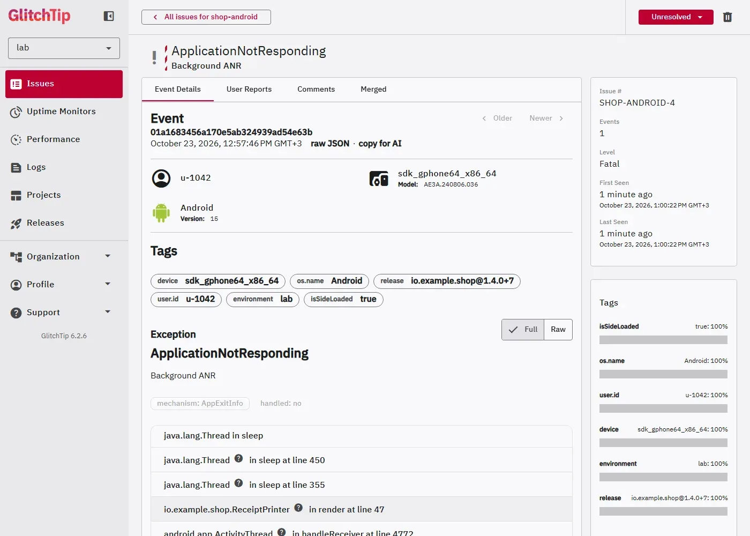Click the user avatar icon for u-1042
Viewport: 750px width, 536px height.
(161, 178)
